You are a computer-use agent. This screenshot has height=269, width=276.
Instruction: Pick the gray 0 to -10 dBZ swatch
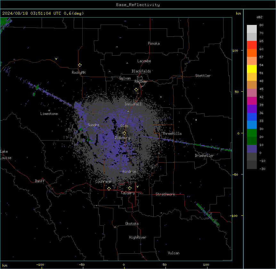tap(252, 157)
